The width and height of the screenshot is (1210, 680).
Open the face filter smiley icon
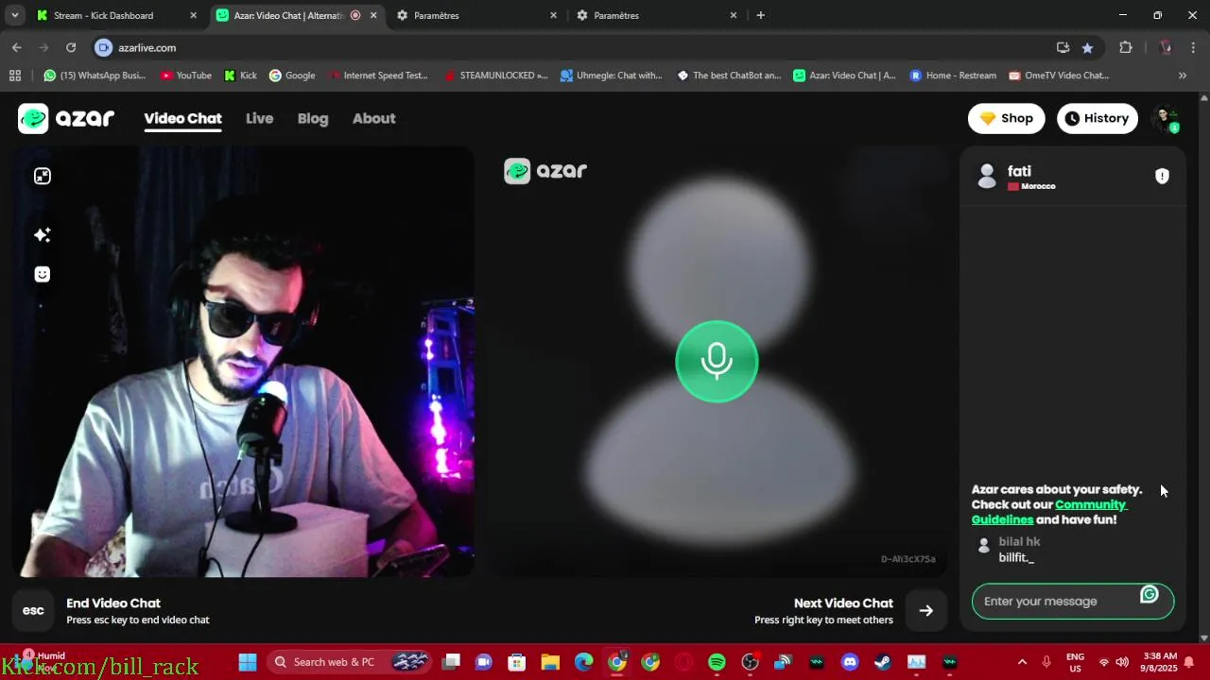[x=43, y=274]
